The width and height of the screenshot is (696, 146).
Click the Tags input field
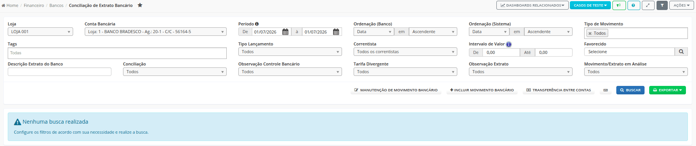117,53
